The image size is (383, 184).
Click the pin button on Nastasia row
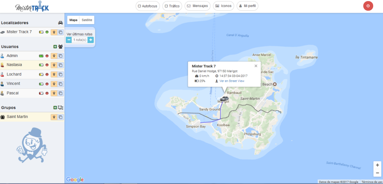point(54,65)
